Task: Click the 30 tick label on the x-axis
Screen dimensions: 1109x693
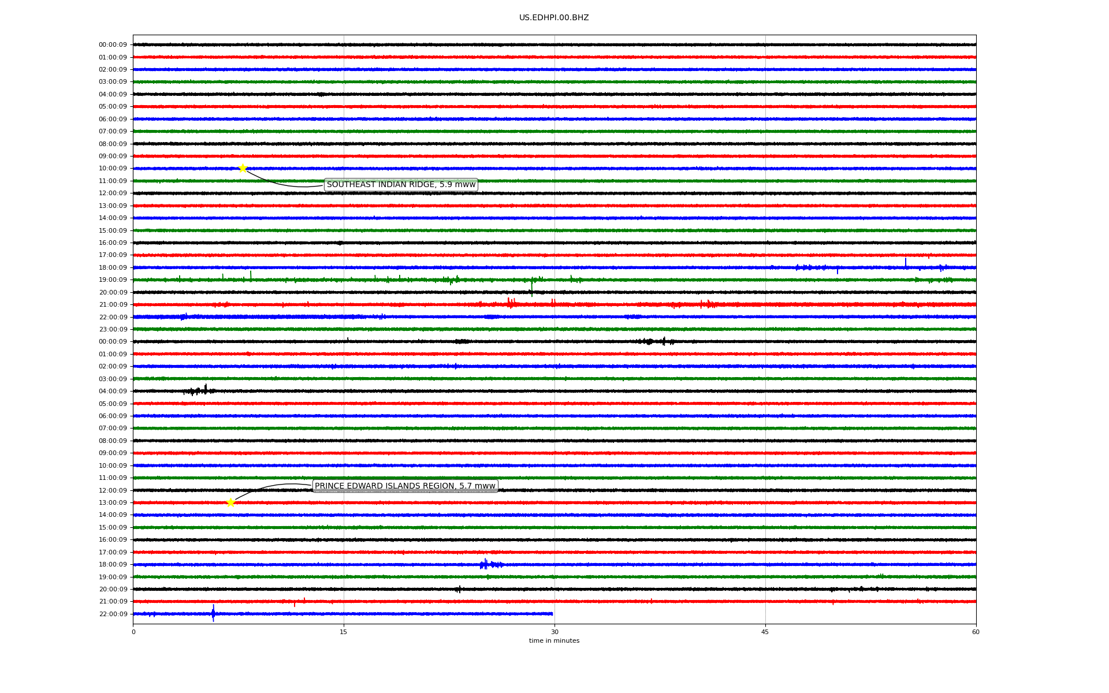Action: tap(554, 632)
